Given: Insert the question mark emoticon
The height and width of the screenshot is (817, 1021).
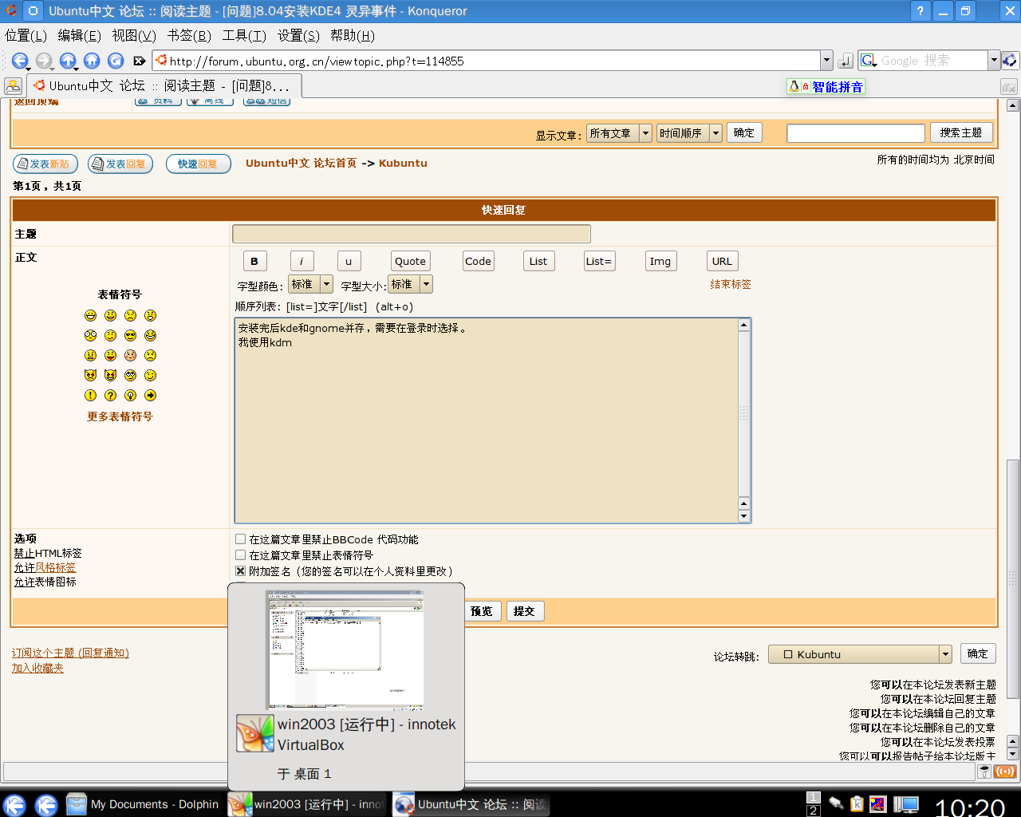Looking at the screenshot, I should (x=110, y=396).
